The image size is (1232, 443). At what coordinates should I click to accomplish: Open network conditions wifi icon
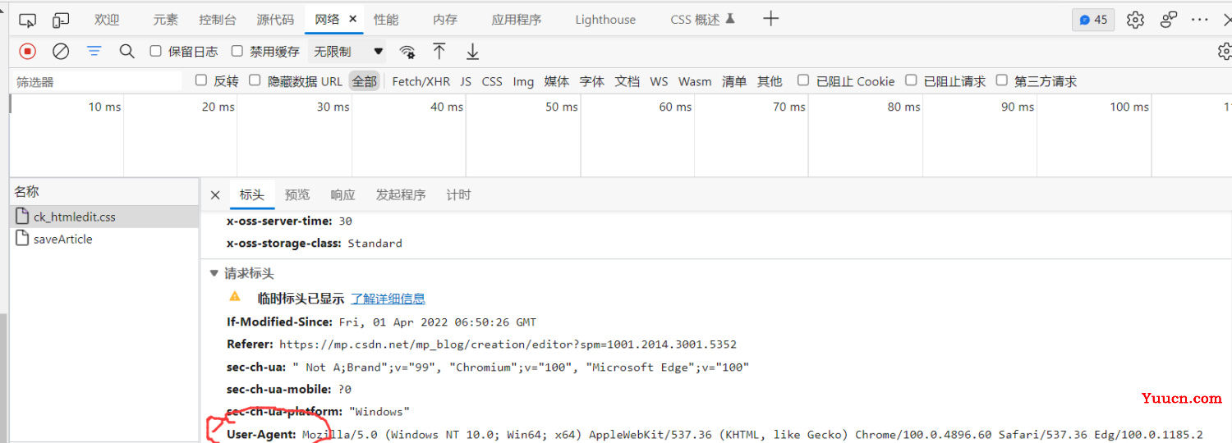coord(407,52)
